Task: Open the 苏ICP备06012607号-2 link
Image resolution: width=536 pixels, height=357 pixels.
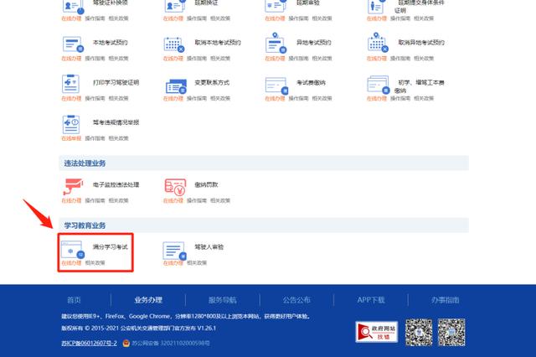Action: pyautogui.click(x=90, y=343)
